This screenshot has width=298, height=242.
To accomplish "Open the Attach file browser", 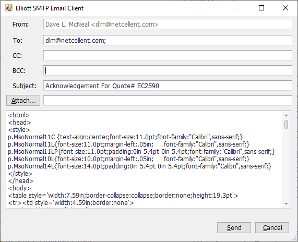I will click(x=23, y=100).
